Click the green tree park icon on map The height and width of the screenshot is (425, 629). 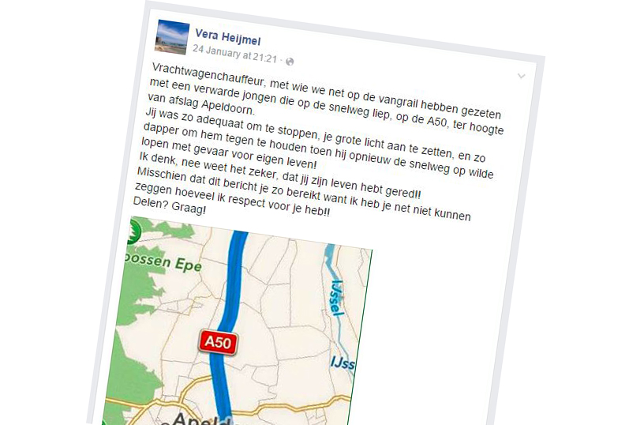(133, 232)
